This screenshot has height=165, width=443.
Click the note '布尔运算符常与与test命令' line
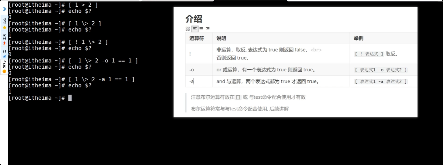coord(240,109)
